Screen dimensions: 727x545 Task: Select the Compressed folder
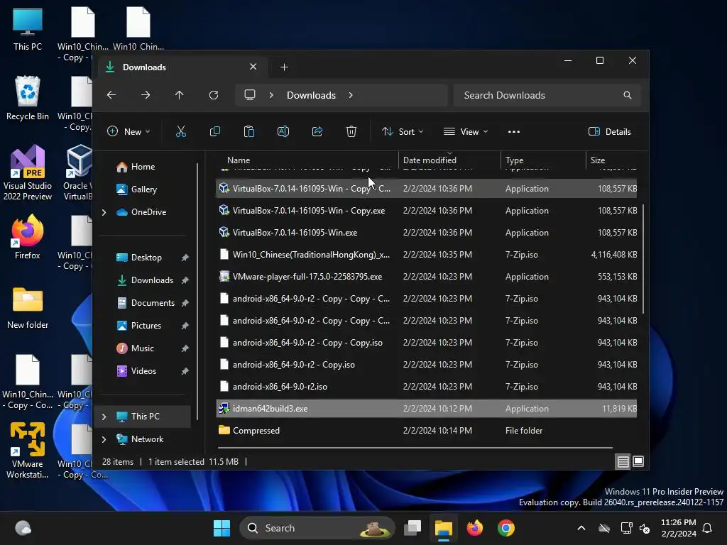pyautogui.click(x=426, y=431)
